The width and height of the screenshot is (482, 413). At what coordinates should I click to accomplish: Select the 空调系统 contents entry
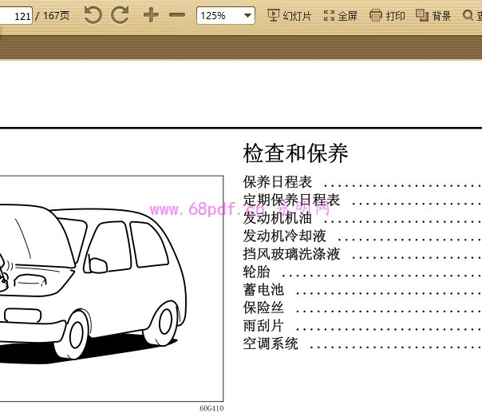pos(271,344)
